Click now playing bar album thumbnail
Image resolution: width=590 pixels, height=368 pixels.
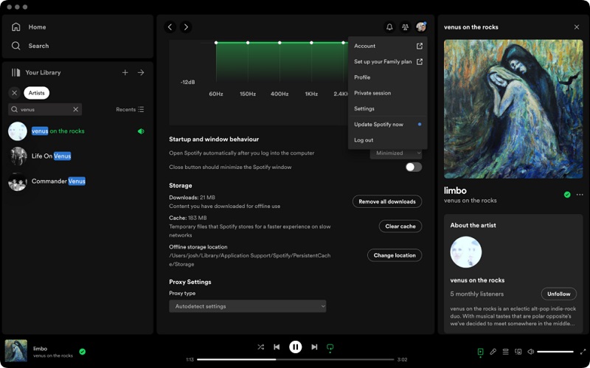(x=15, y=351)
